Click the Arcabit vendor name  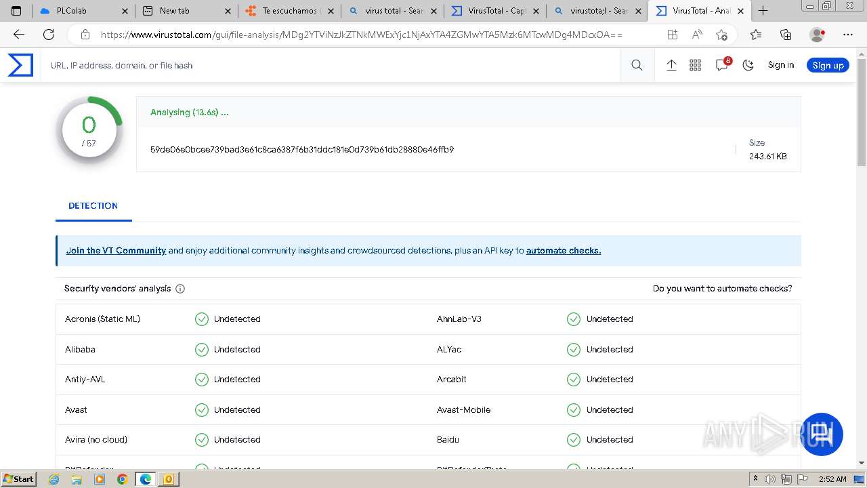pos(452,379)
